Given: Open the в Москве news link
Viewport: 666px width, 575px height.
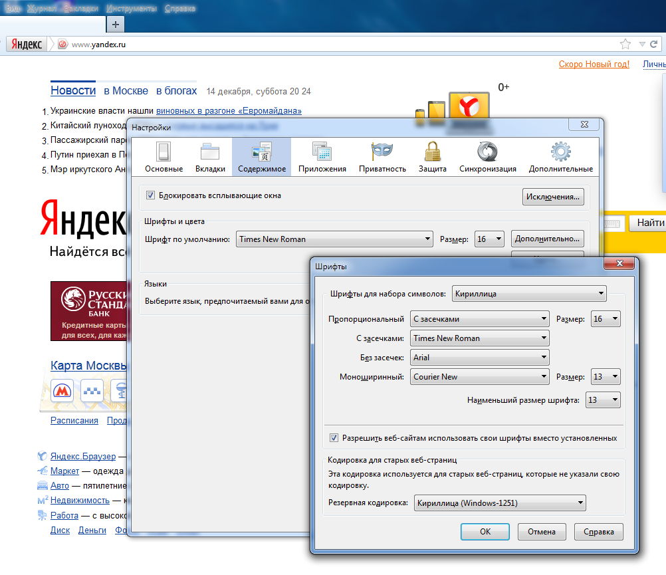Looking at the screenshot, I should click(x=126, y=90).
